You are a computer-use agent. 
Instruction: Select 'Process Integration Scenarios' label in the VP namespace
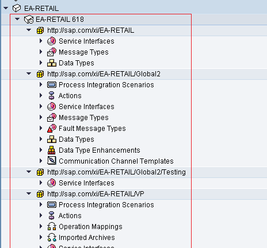click(x=106, y=205)
